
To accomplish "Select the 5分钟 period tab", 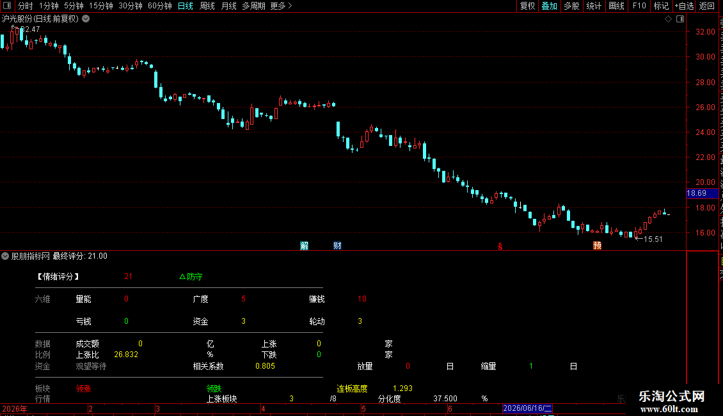I will click(74, 6).
